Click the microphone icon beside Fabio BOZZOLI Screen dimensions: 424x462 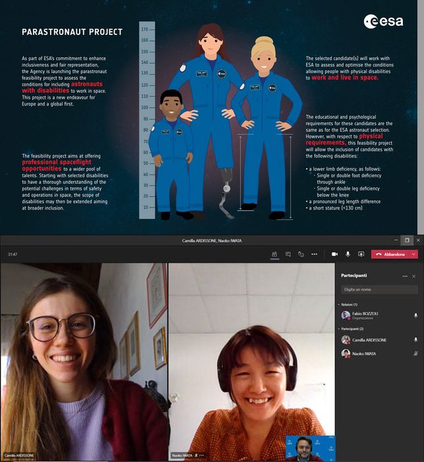coord(415,316)
